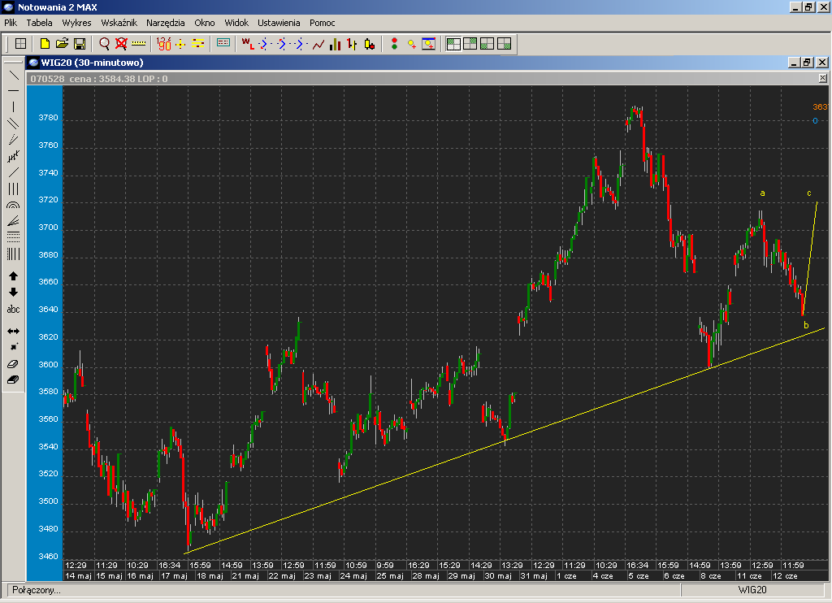Click the yellow dot with plus icon

(412, 44)
